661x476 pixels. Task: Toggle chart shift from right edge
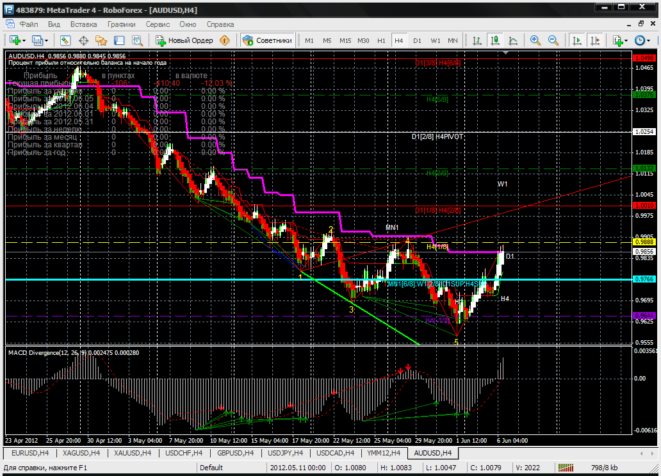coord(595,40)
